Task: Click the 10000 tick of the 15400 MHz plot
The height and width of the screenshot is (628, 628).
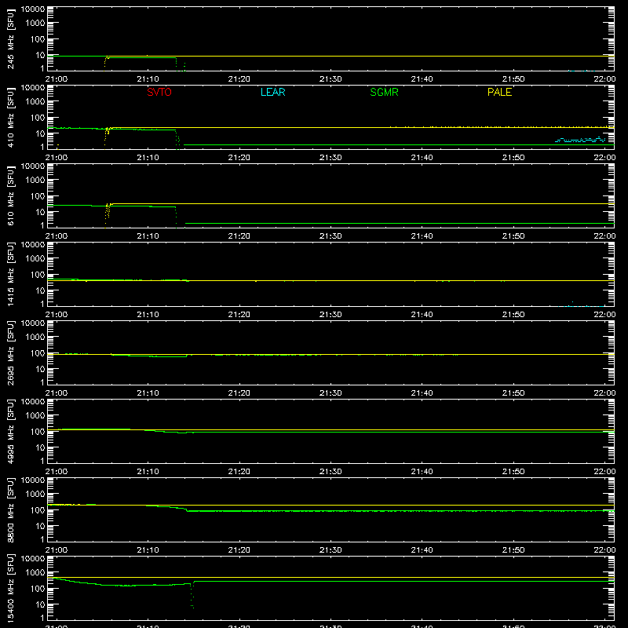Action: pyautogui.click(x=33, y=559)
